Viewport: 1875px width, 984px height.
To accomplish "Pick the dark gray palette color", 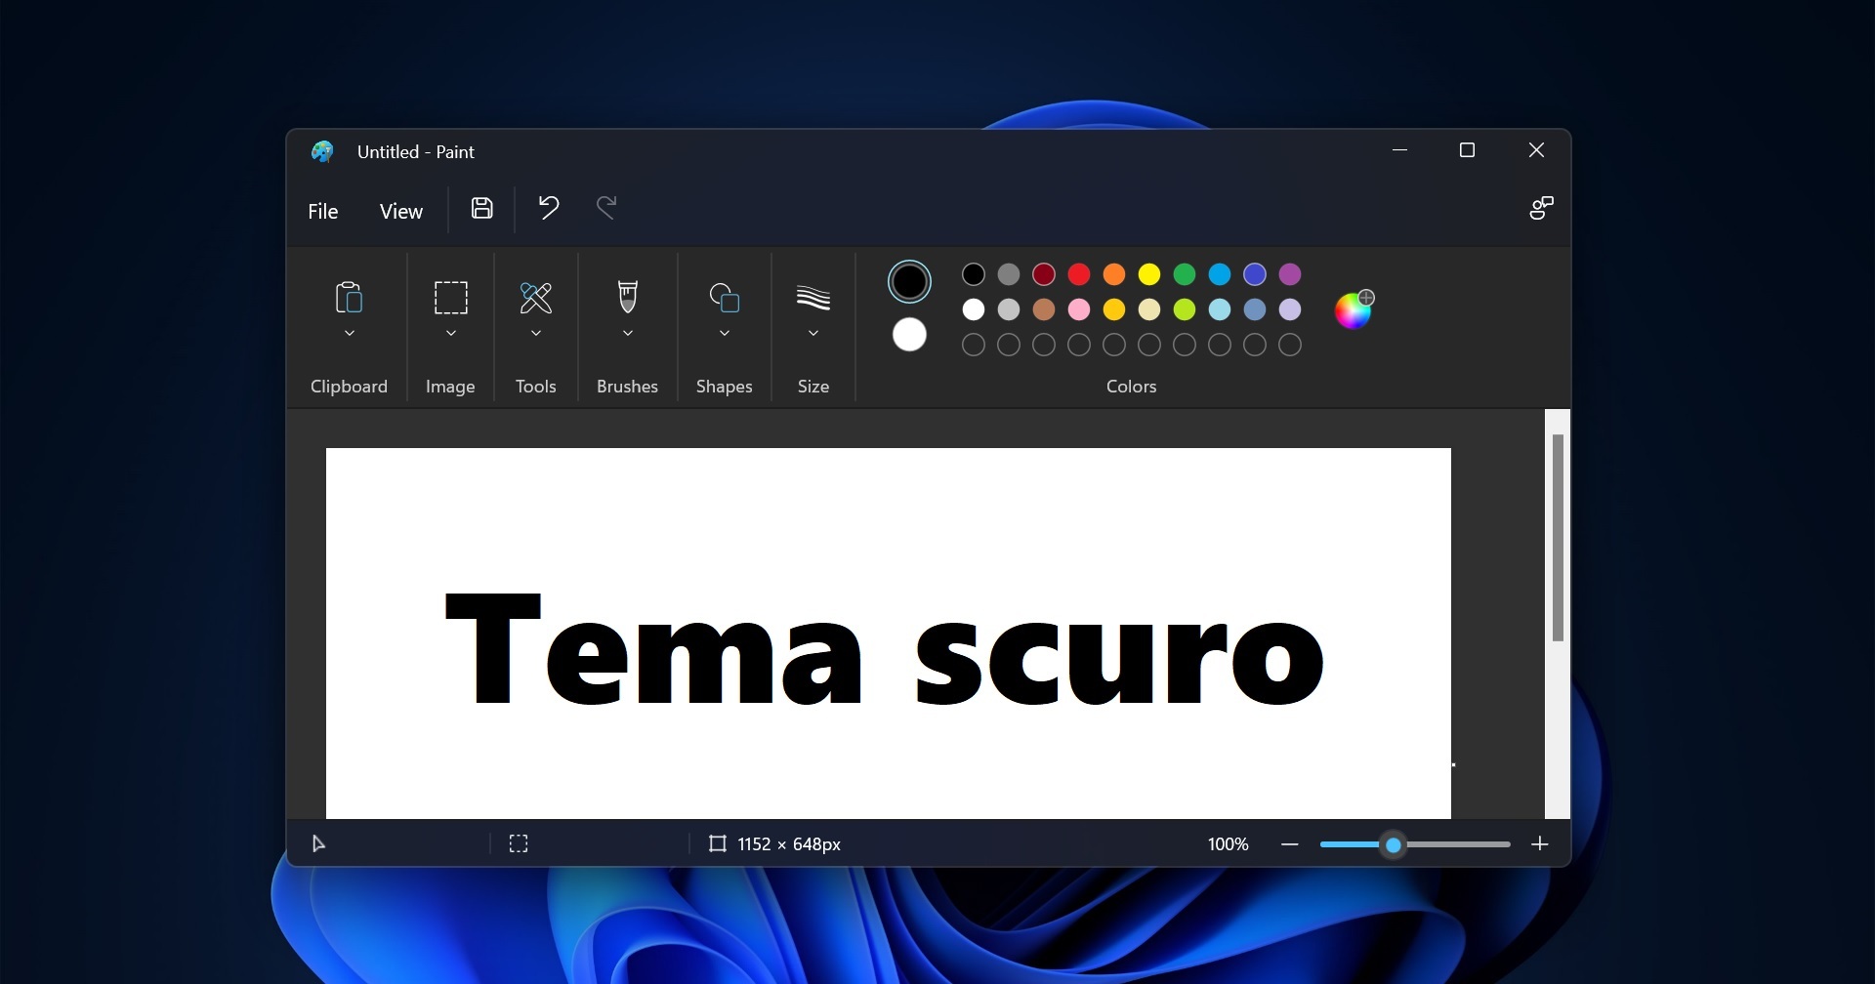I will [1009, 274].
